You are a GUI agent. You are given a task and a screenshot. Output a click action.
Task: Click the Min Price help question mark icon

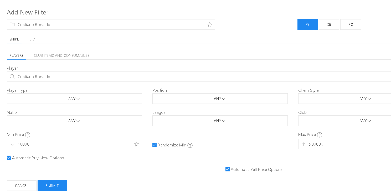(x=28, y=135)
